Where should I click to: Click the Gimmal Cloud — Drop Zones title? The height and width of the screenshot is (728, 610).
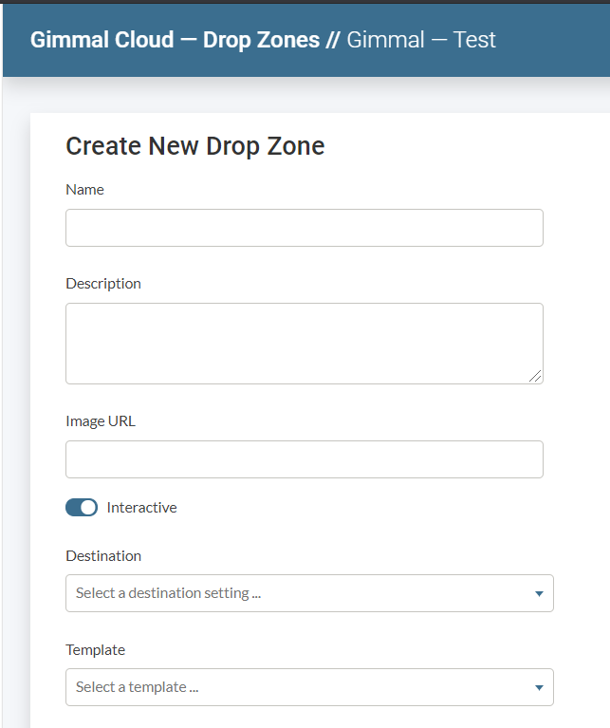[175, 40]
